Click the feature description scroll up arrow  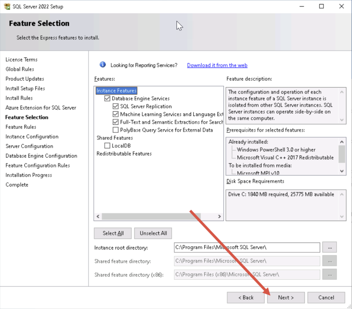(342, 92)
